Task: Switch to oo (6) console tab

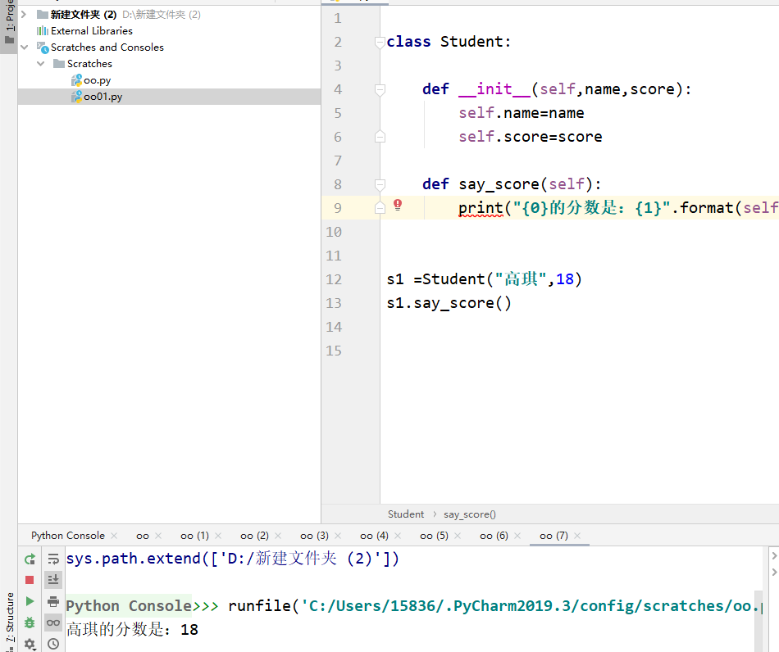Action: [x=494, y=536]
